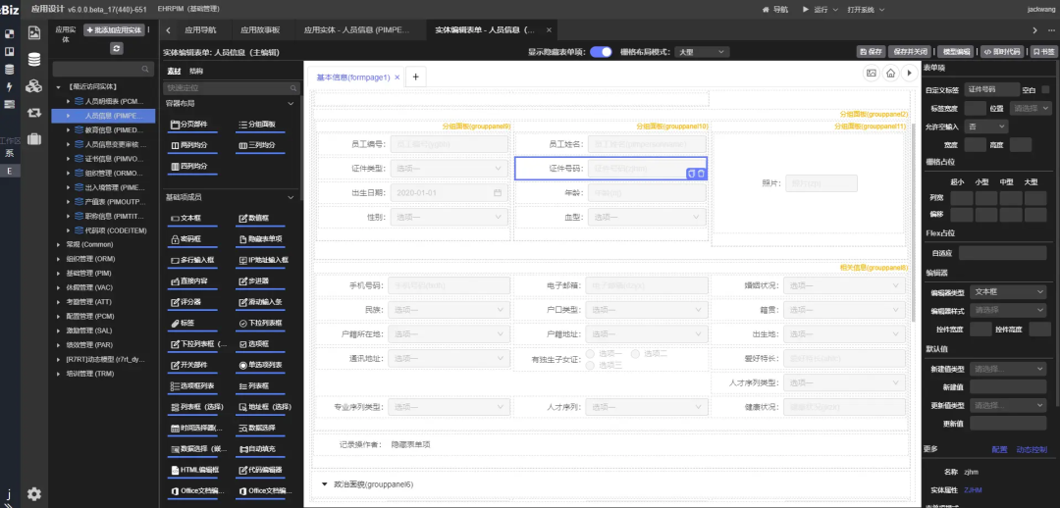The width and height of the screenshot is (1060, 508).
Task: Open settings gear in bottom-left sidebar
Action: coord(34,493)
